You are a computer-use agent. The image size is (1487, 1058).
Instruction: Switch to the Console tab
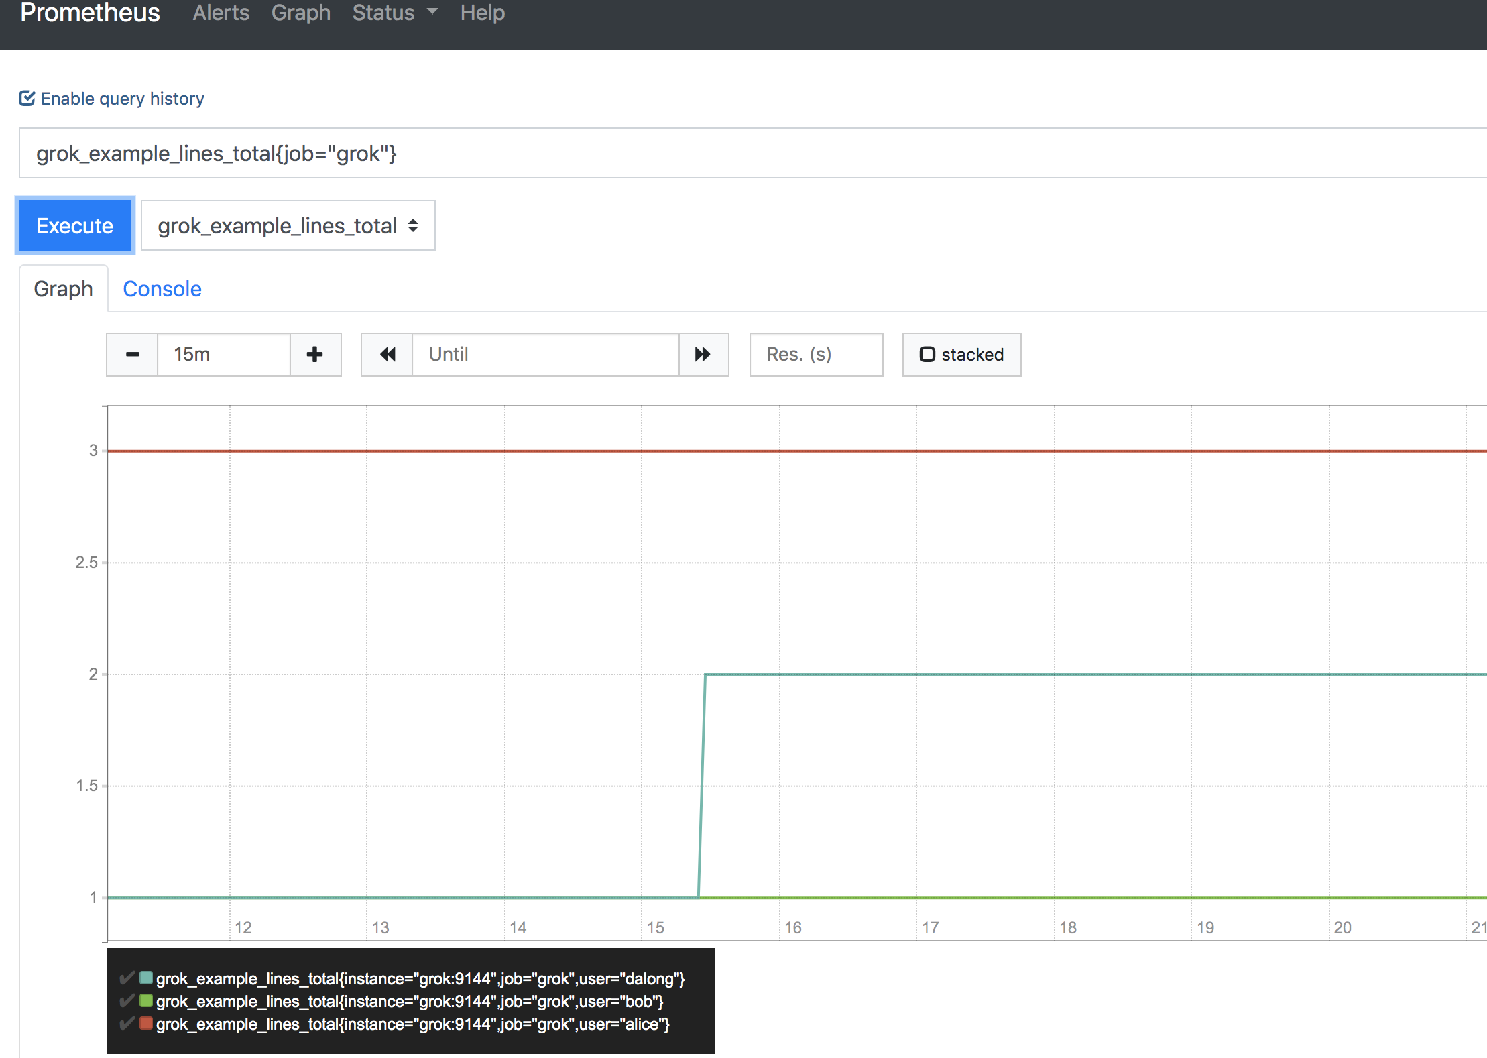[162, 288]
